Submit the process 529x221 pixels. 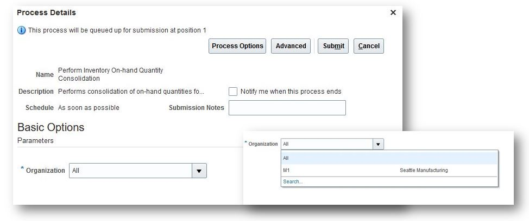pyautogui.click(x=333, y=46)
